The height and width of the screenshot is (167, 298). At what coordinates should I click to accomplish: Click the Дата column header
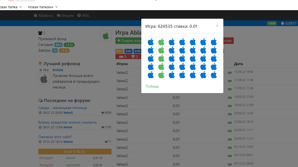(239, 64)
